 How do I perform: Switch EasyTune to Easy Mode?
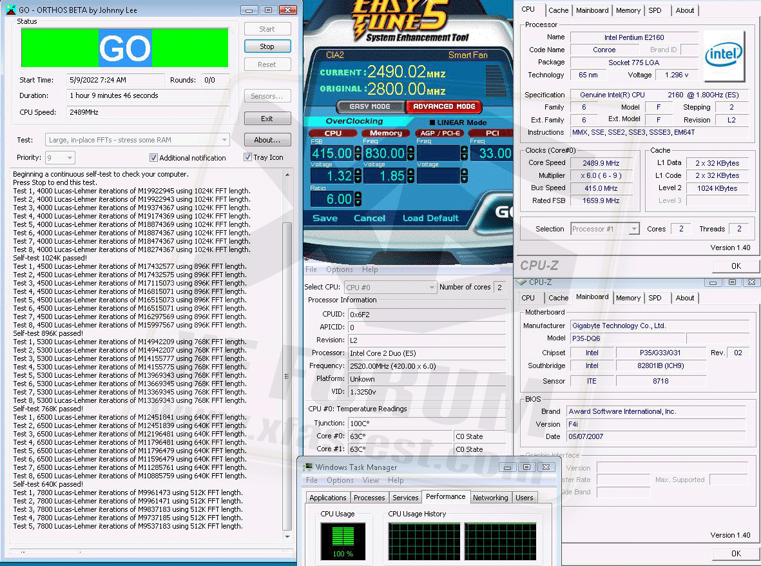pyautogui.click(x=370, y=106)
